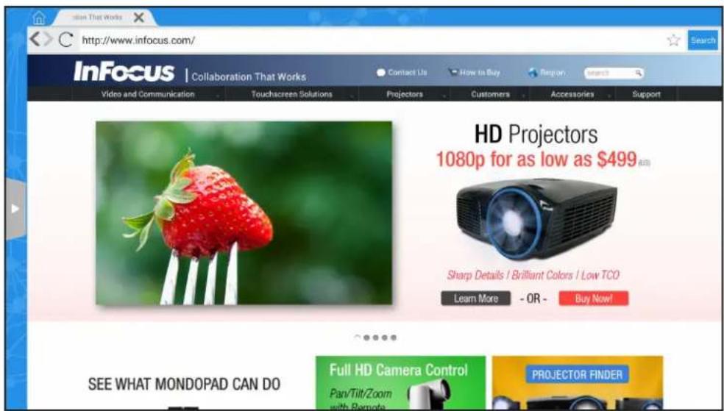
Task: Click the Learn More button
Action: click(x=475, y=299)
